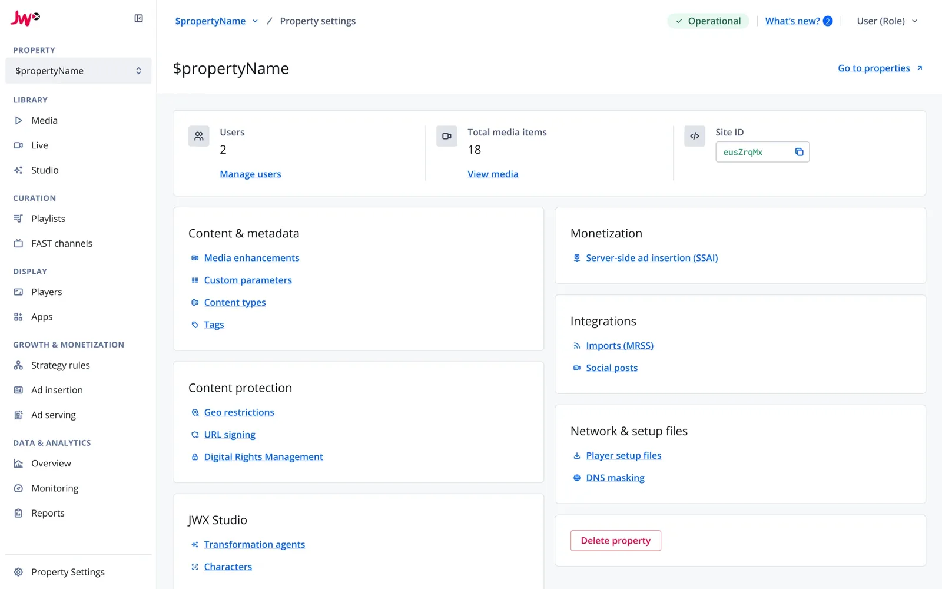
Task: Click the Studio sparkle icon in sidebar
Action: pyautogui.click(x=19, y=170)
